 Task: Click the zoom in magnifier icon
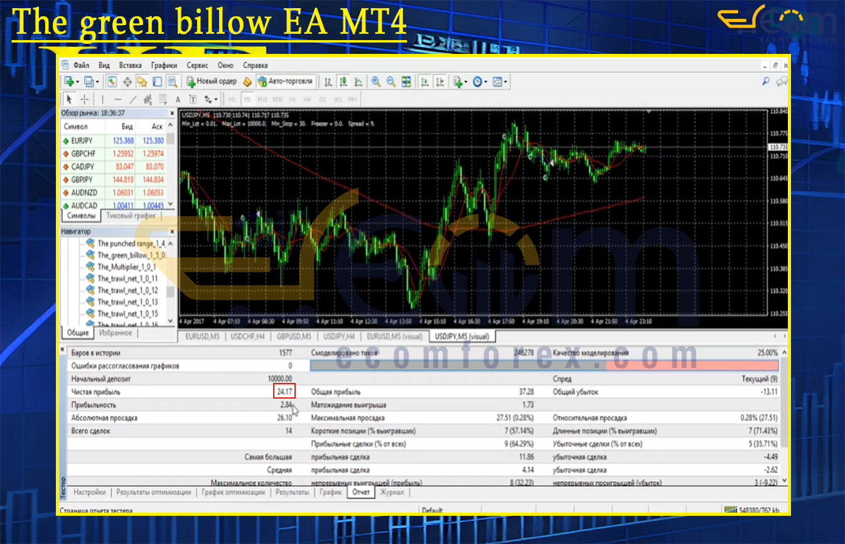pyautogui.click(x=375, y=81)
